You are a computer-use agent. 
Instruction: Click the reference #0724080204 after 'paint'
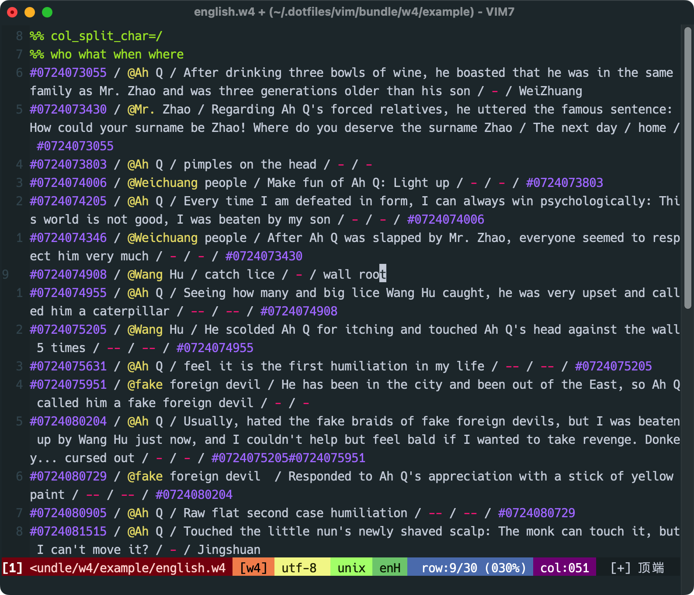pyautogui.click(x=194, y=495)
